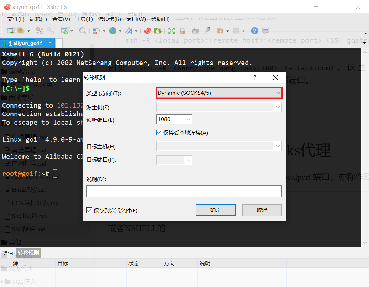Expand the Open Session dropdown arrow
The width and height of the screenshot is (369, 287).
coord(29,31)
